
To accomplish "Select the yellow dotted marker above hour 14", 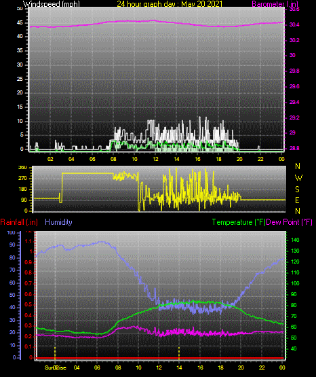I will (x=179, y=353).
